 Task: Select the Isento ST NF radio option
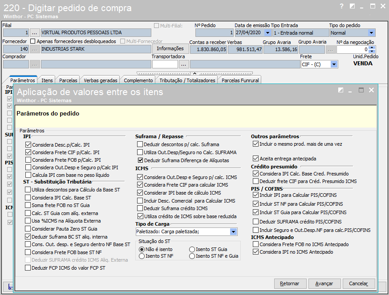pyautogui.click(x=142, y=256)
